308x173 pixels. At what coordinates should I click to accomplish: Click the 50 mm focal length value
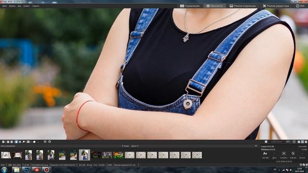point(302,158)
